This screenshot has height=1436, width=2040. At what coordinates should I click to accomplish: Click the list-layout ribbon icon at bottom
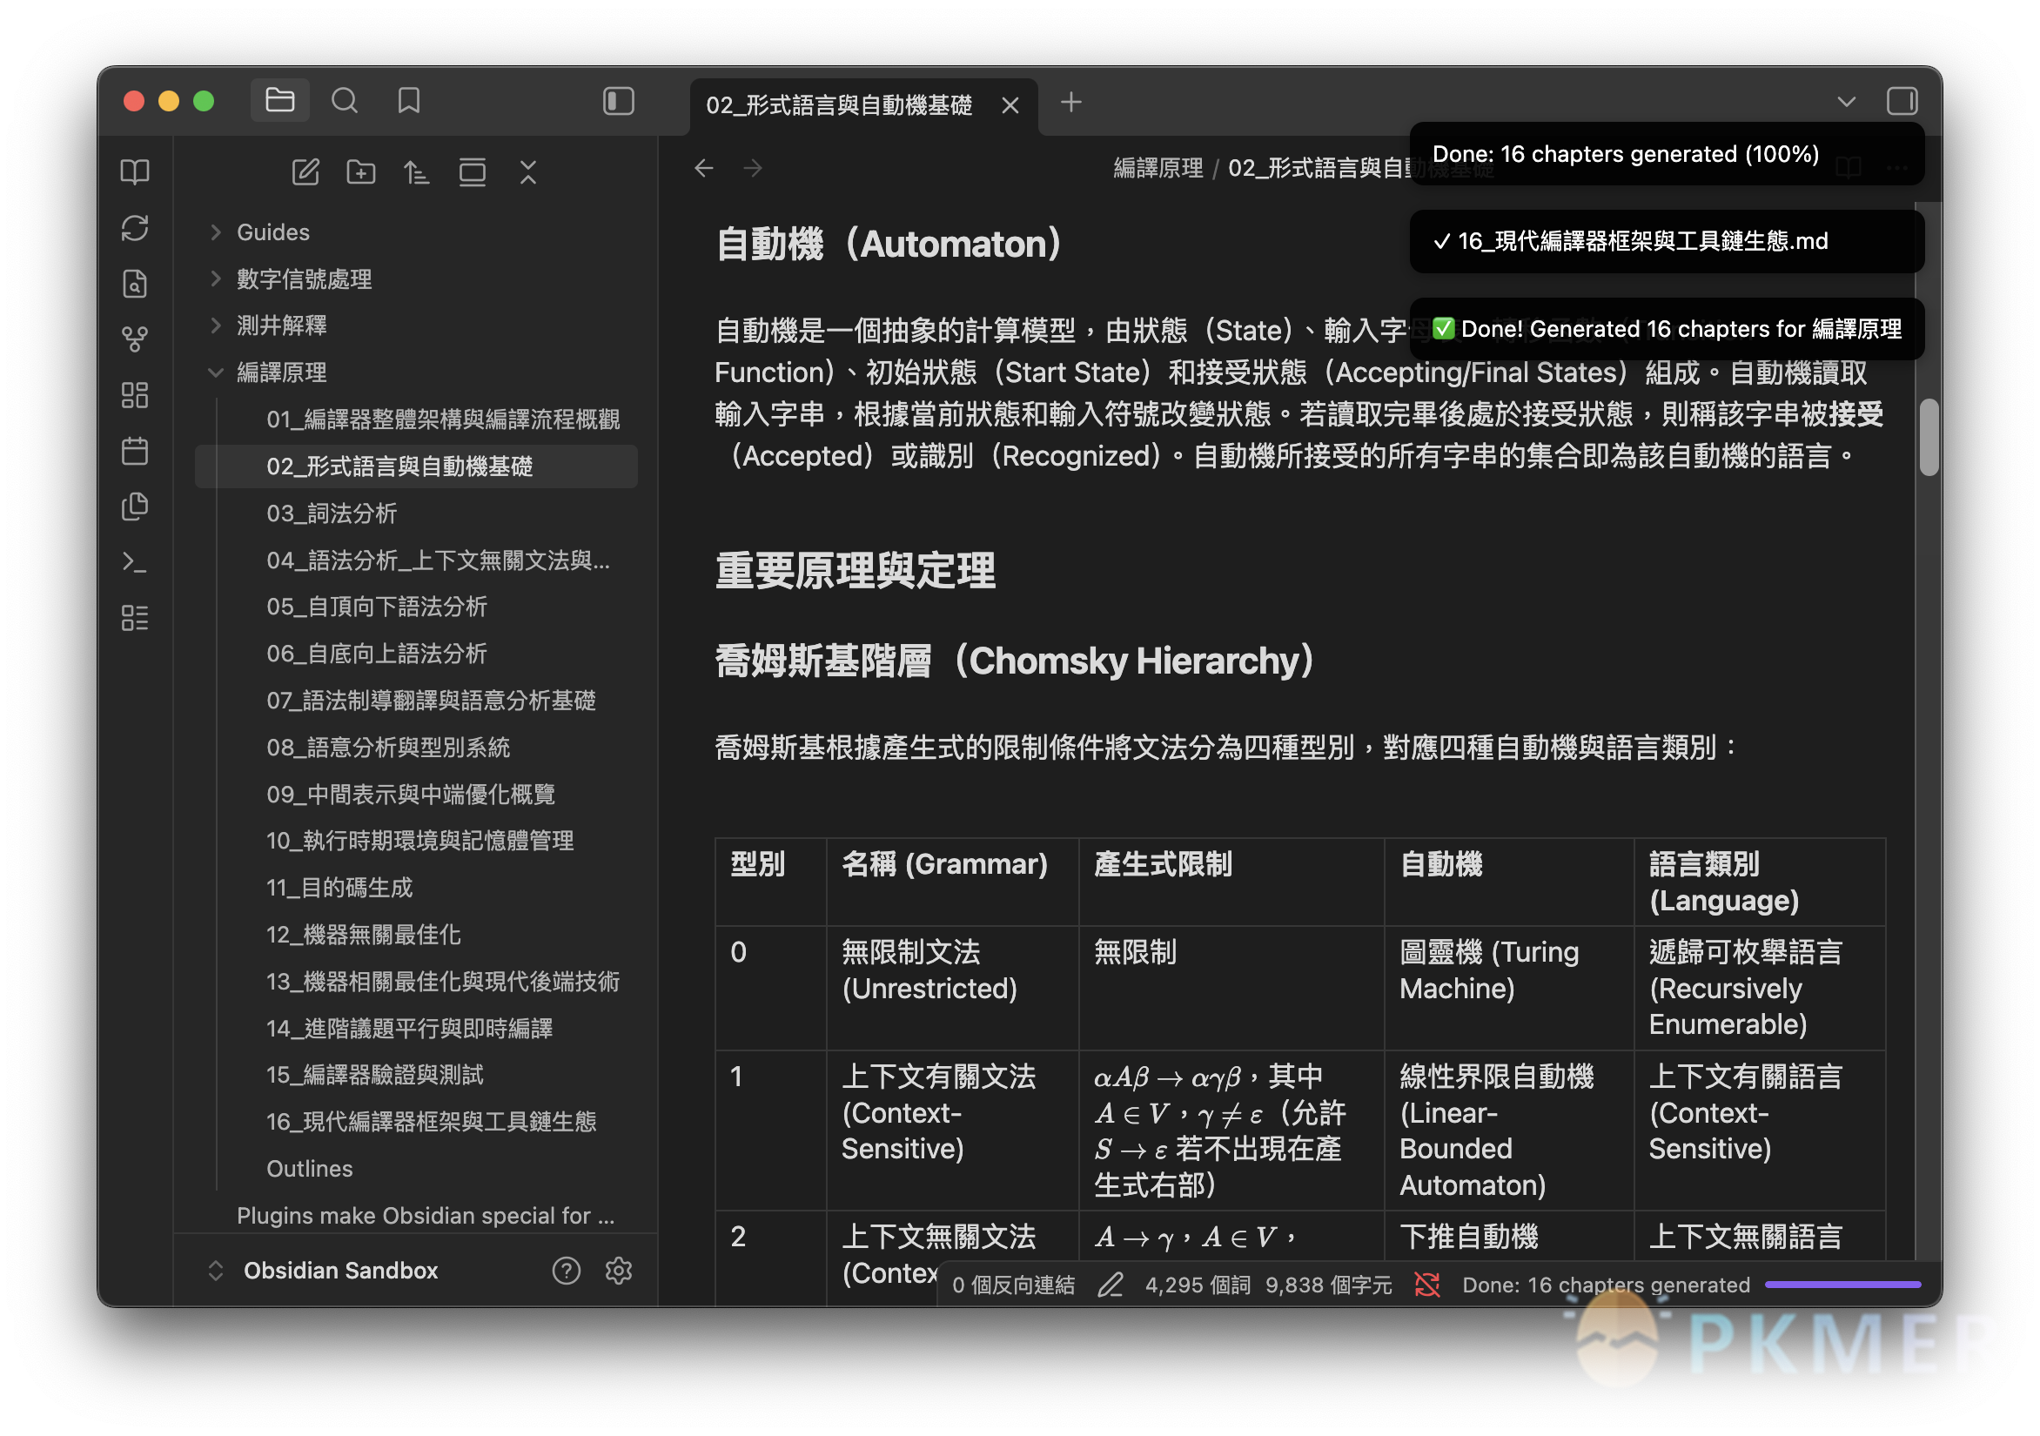point(135,619)
